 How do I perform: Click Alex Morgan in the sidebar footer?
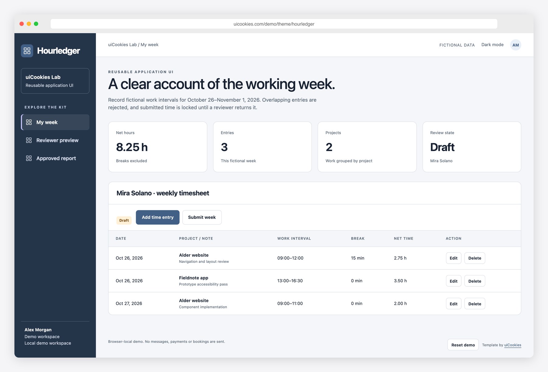(x=38, y=330)
